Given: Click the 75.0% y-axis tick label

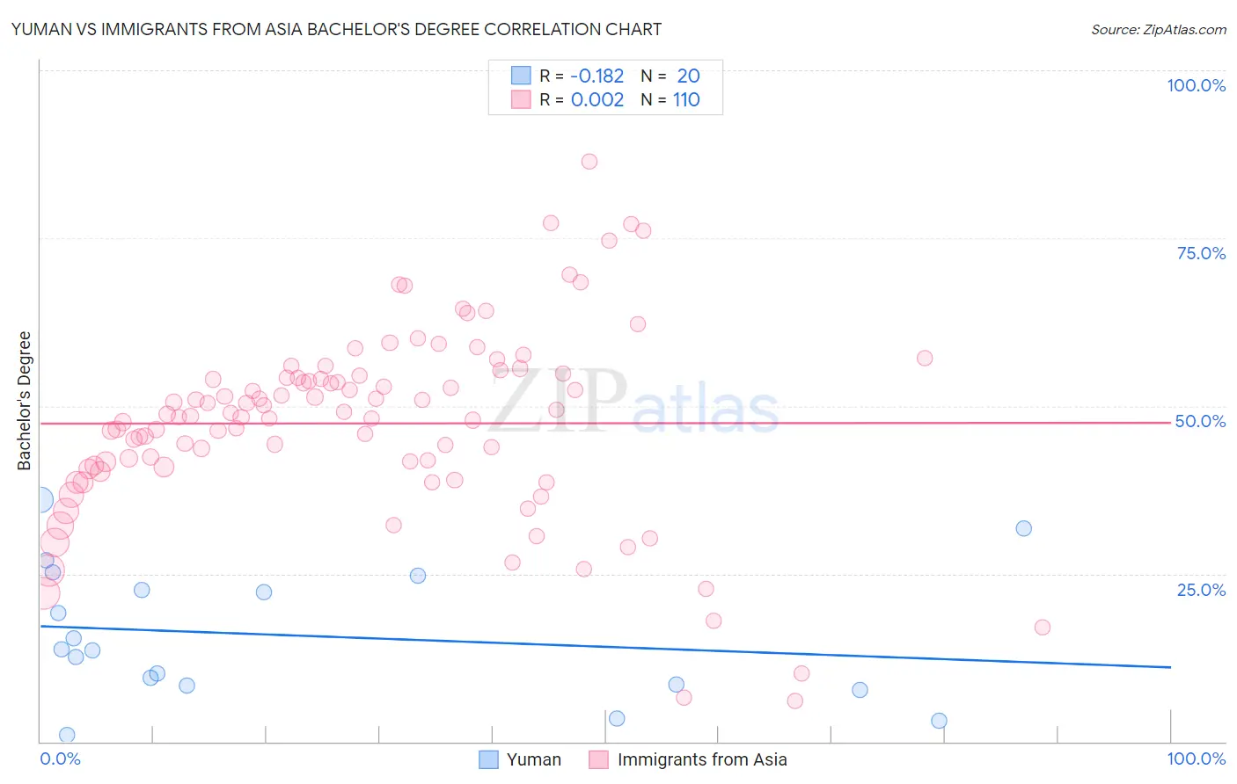Looking at the screenshot, I should coord(1201,253).
